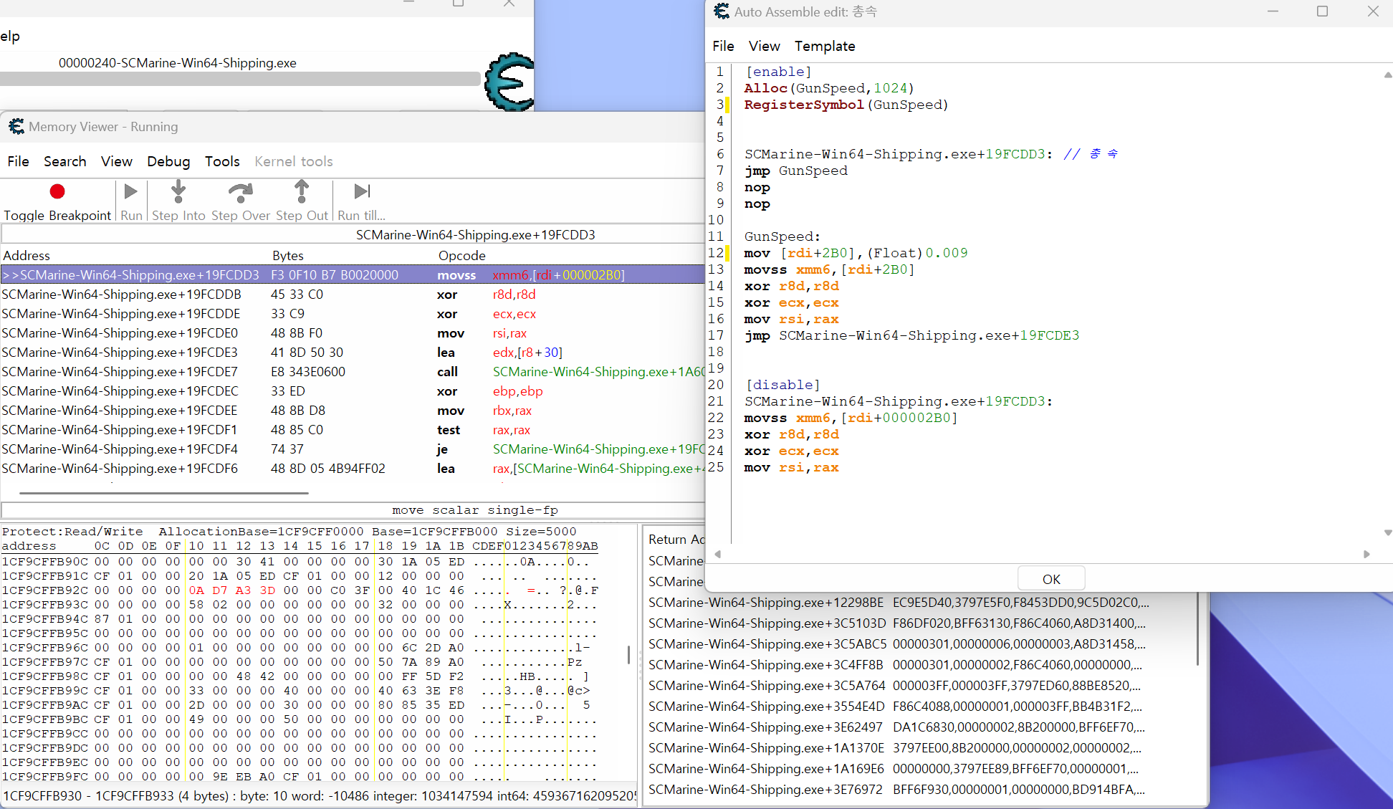
Task: Open Kernel tools menu
Action: [x=294, y=161]
